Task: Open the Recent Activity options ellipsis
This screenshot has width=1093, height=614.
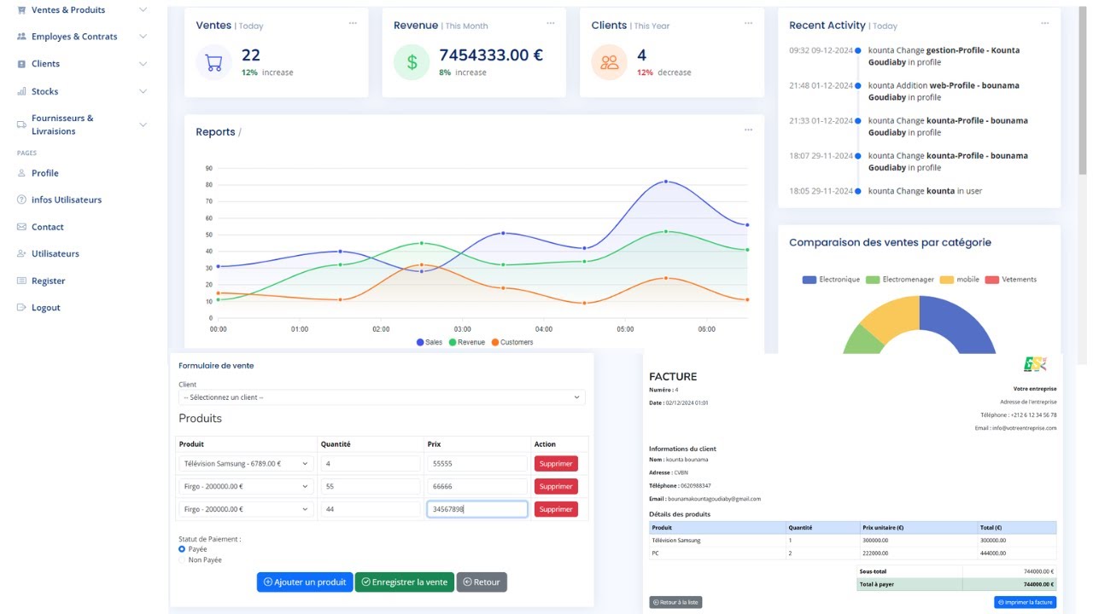Action: (x=1043, y=23)
